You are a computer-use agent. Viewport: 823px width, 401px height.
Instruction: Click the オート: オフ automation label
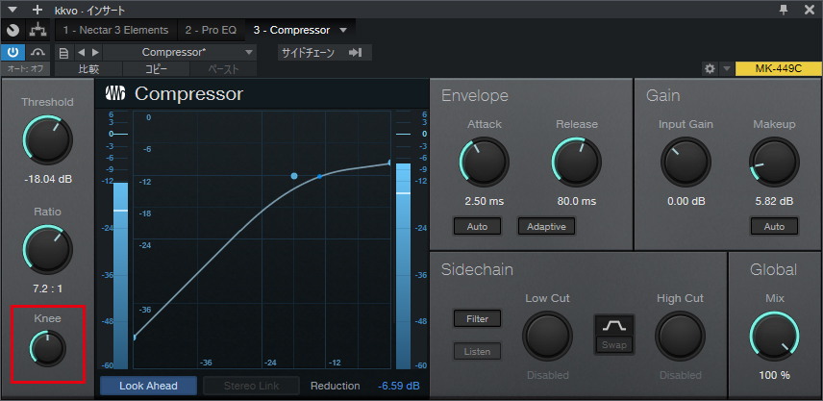pyautogui.click(x=25, y=69)
